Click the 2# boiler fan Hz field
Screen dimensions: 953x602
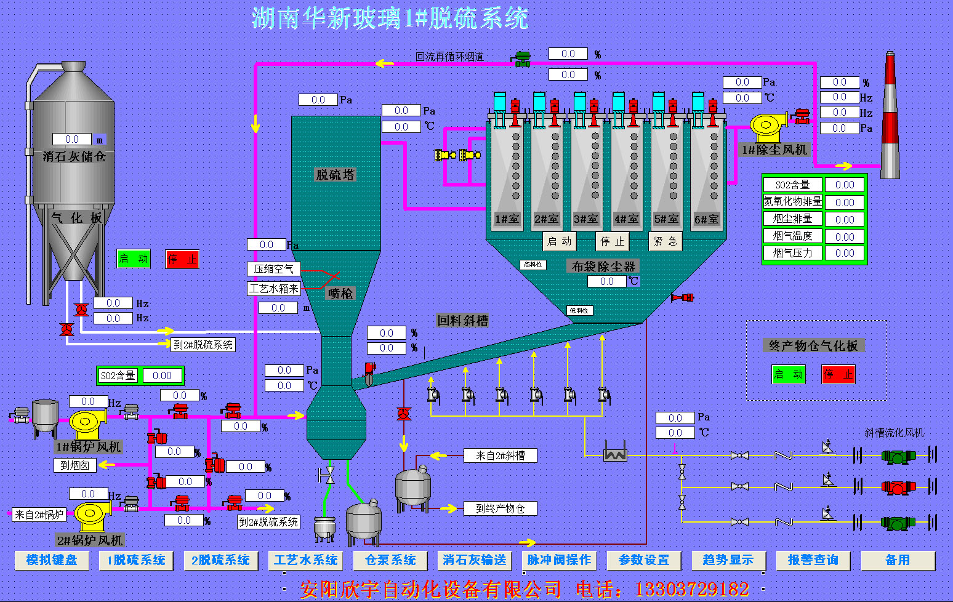[x=88, y=494]
